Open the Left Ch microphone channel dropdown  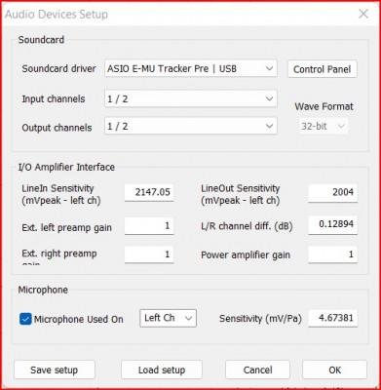pos(168,318)
